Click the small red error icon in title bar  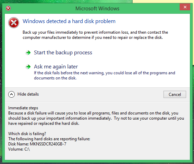8,8
